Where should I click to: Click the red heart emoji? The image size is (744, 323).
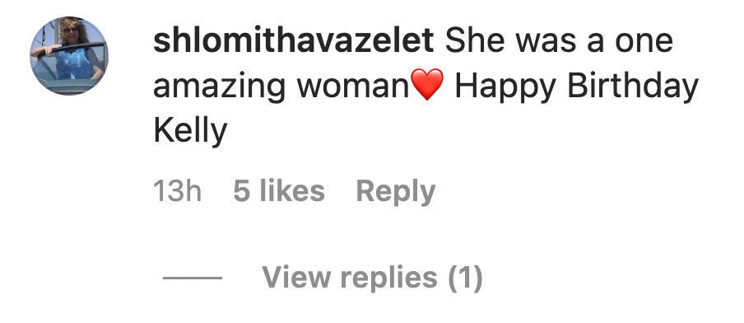point(427,85)
